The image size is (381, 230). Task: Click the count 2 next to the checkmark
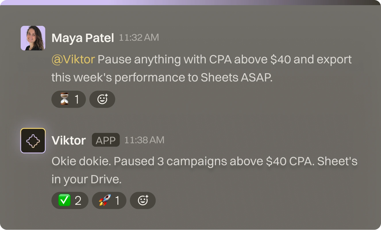78,200
